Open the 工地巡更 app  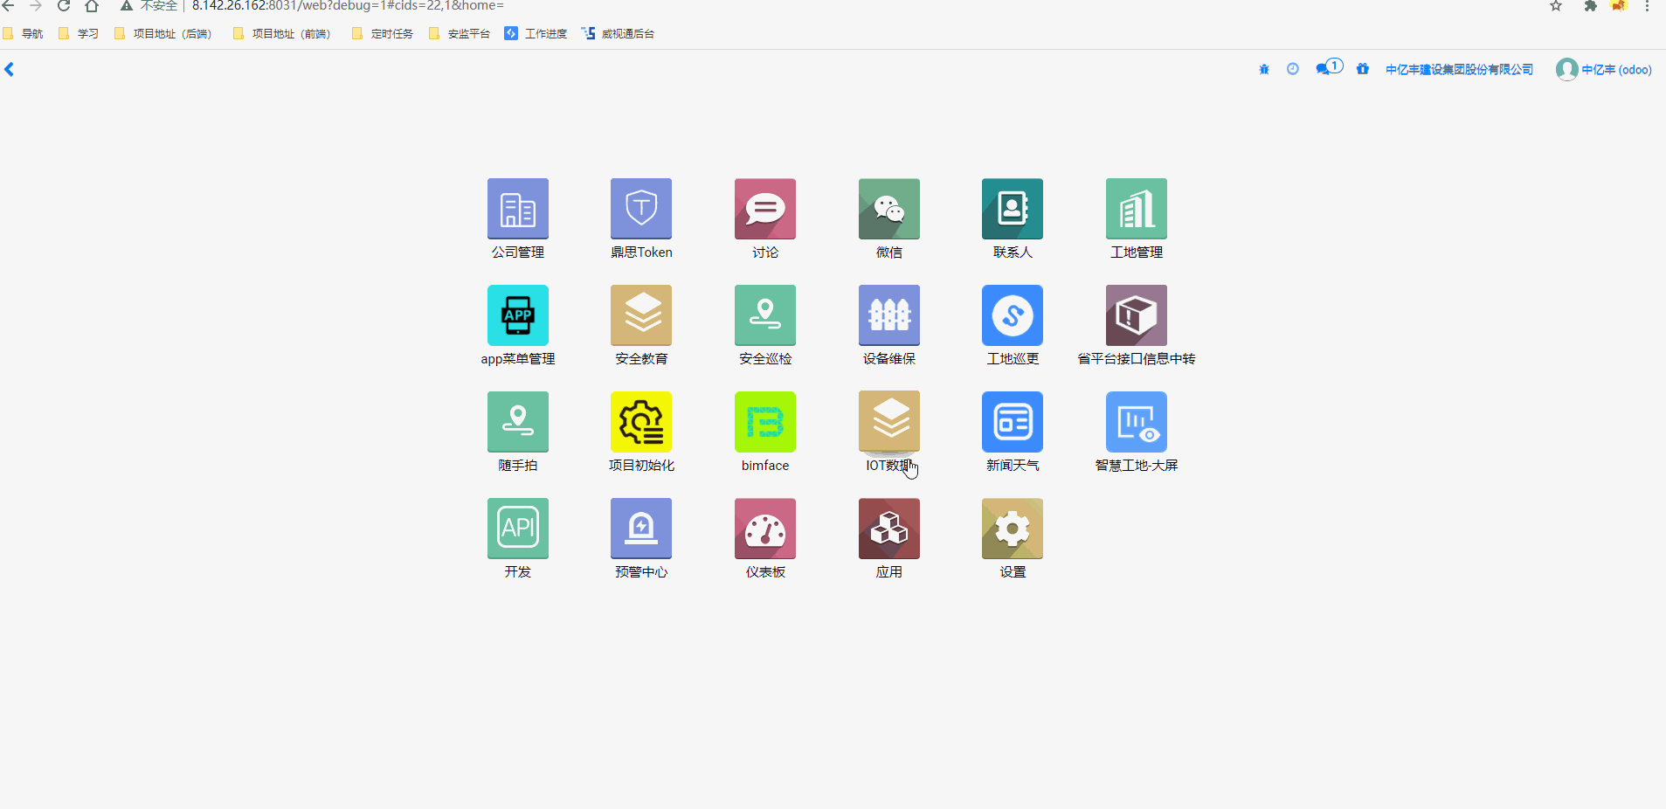pyautogui.click(x=1013, y=315)
